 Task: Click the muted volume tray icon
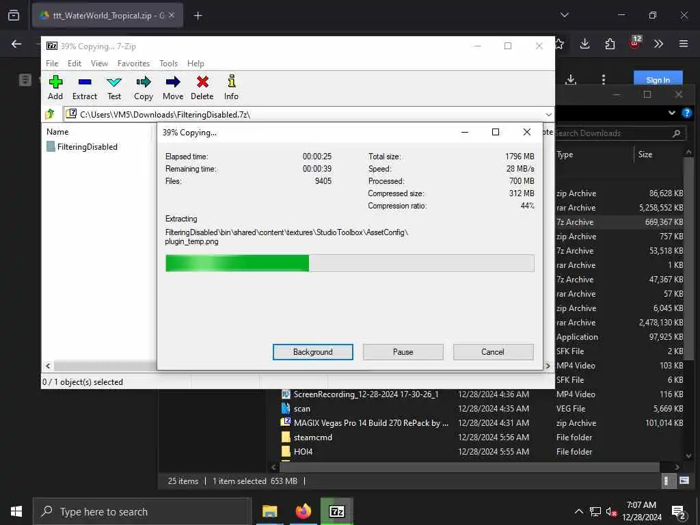coord(611,511)
